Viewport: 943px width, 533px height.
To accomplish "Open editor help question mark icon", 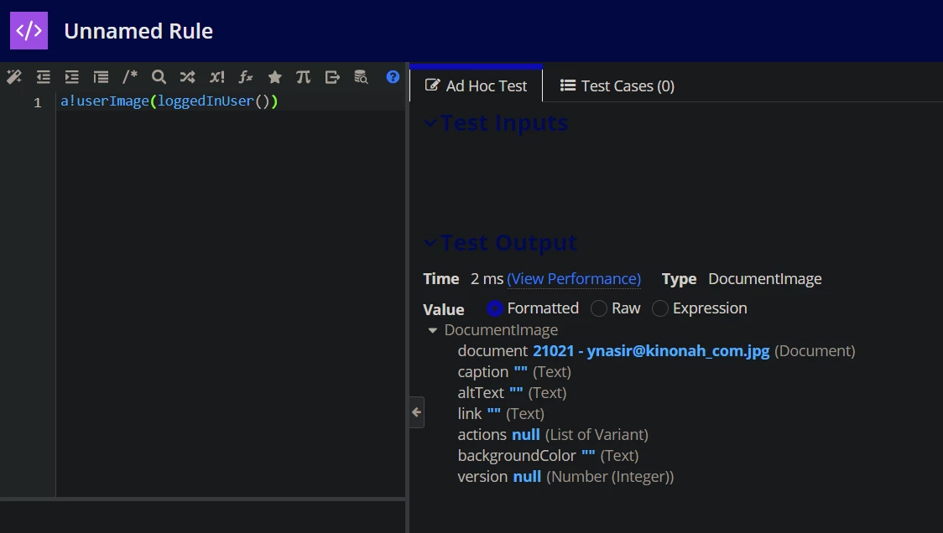I will point(393,77).
